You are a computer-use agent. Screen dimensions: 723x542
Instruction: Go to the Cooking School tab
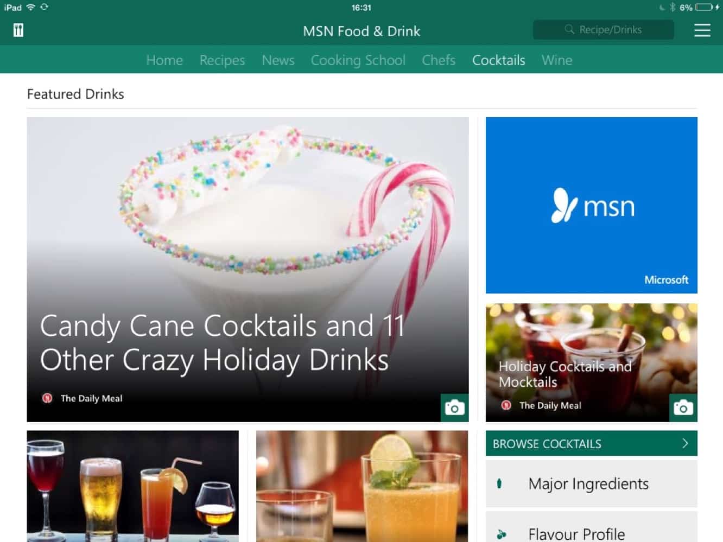coord(358,60)
